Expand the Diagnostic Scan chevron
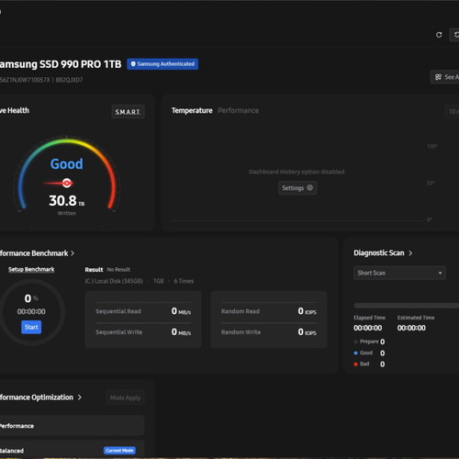The width and height of the screenshot is (459, 459). click(410, 253)
